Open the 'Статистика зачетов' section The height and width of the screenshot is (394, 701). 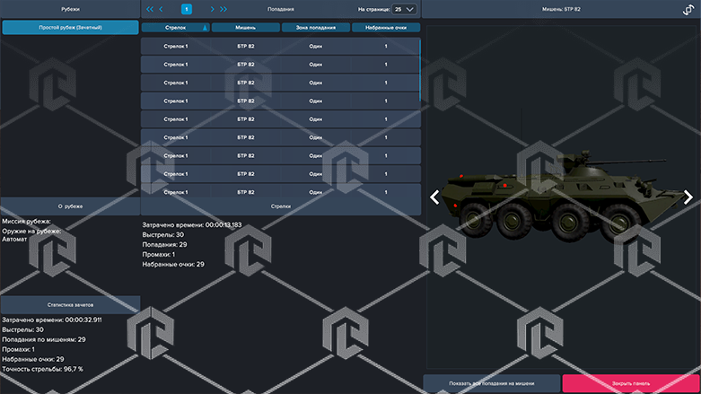[x=70, y=305]
